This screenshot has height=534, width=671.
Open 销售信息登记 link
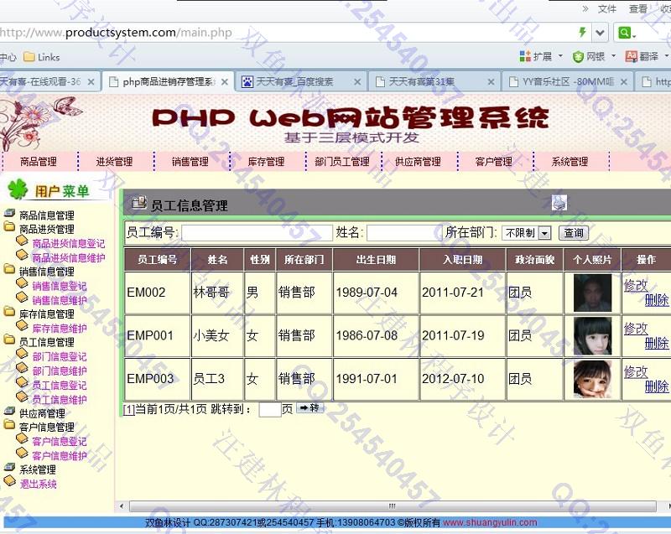(60, 286)
